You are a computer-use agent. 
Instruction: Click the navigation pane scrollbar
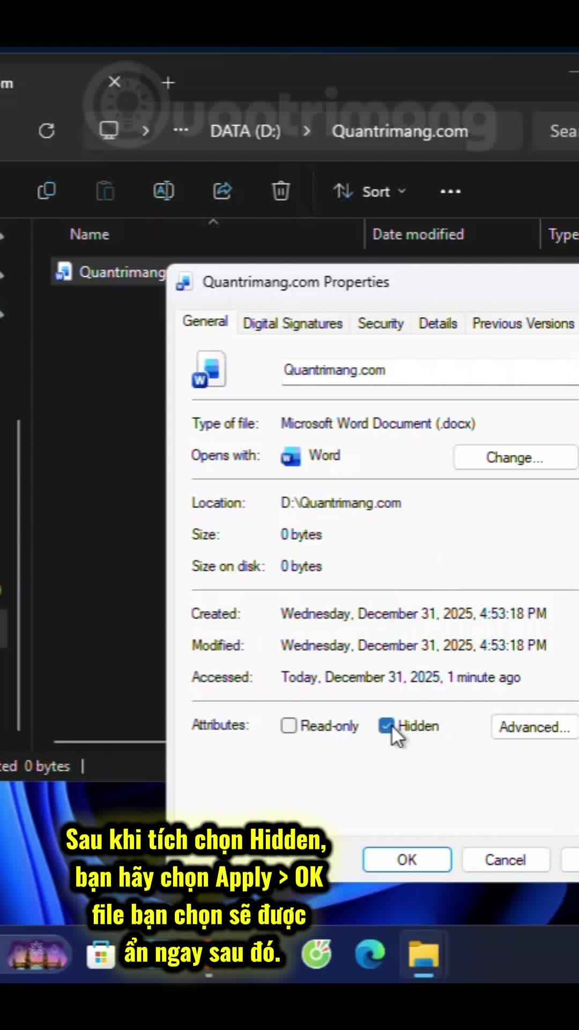19,575
